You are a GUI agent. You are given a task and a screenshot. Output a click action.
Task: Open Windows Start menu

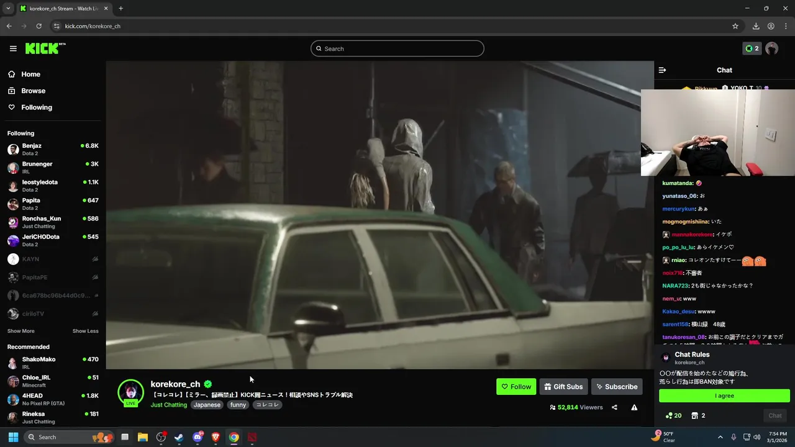coord(13,437)
